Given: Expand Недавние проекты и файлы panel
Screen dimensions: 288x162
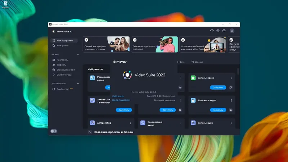Looking at the screenshot, I should pos(90,132).
